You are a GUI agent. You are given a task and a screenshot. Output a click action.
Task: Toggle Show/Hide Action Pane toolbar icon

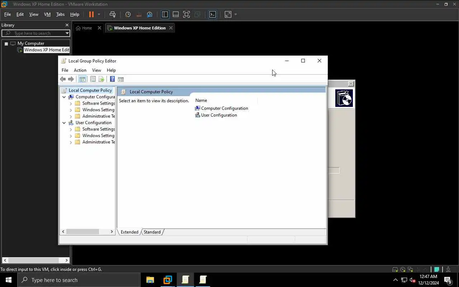[121, 79]
